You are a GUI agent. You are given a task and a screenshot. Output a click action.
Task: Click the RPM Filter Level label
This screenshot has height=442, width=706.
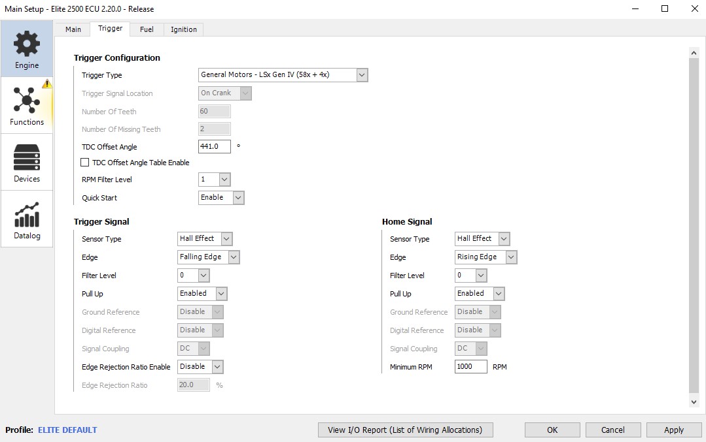coord(107,180)
